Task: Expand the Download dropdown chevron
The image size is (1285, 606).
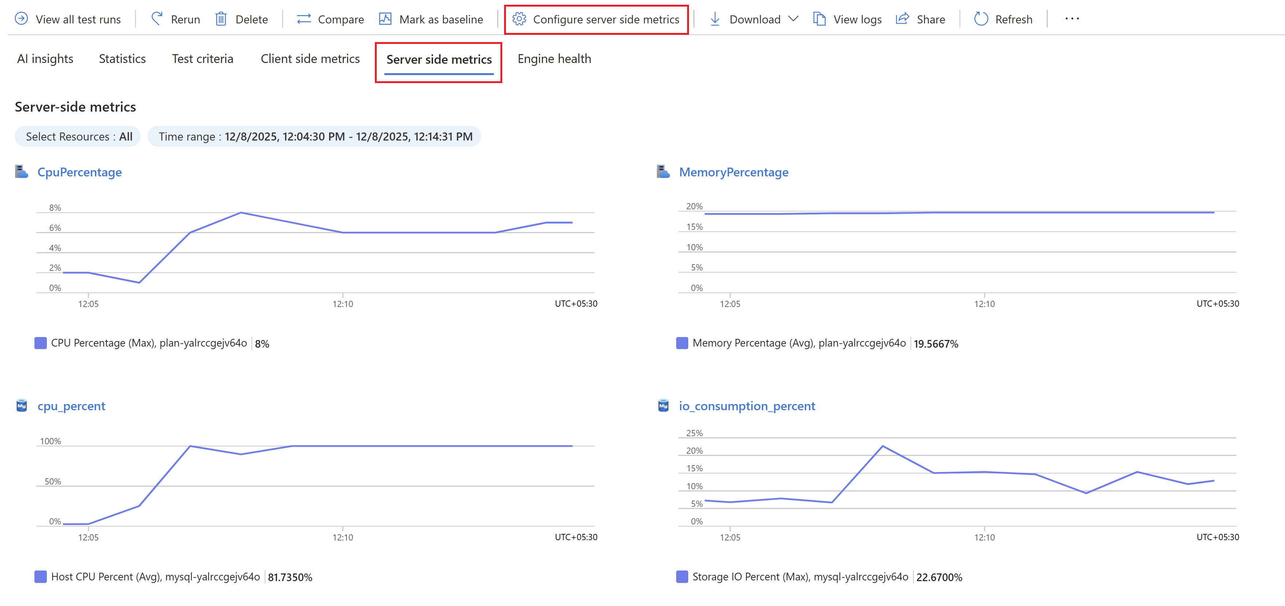Action: 793,19
